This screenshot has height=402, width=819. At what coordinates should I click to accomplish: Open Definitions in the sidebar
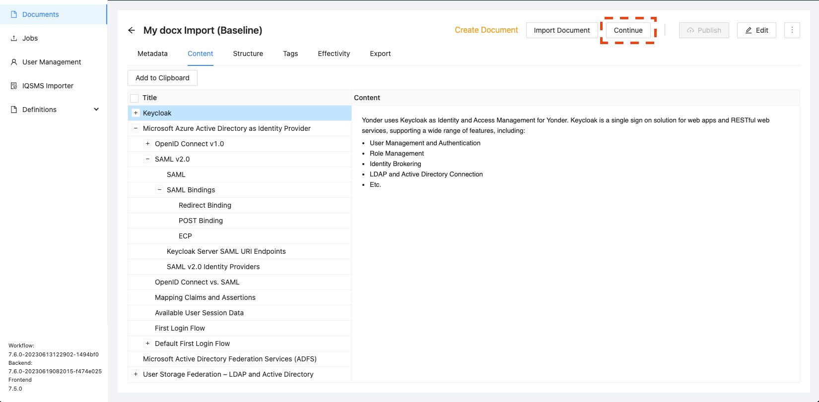click(x=54, y=110)
